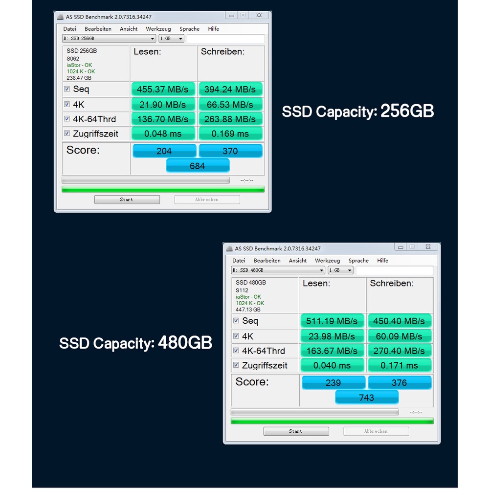Open the Sprache menu in the 480GB window
489x489 pixels.
click(358, 261)
